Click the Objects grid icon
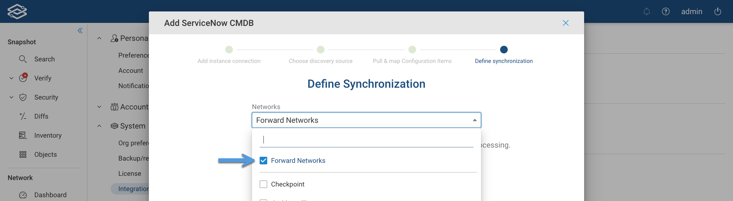733x201 pixels. [23, 154]
